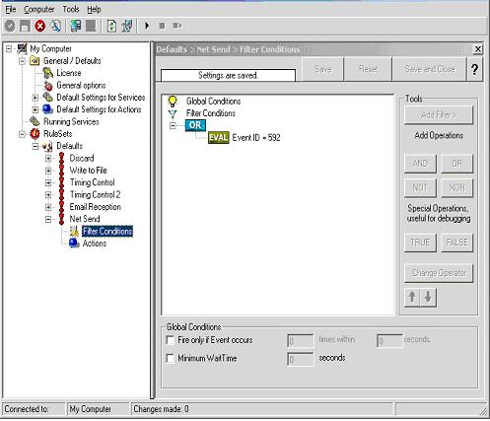This screenshot has width=490, height=421.
Task: Move filter down with down arrow
Action: (x=428, y=297)
